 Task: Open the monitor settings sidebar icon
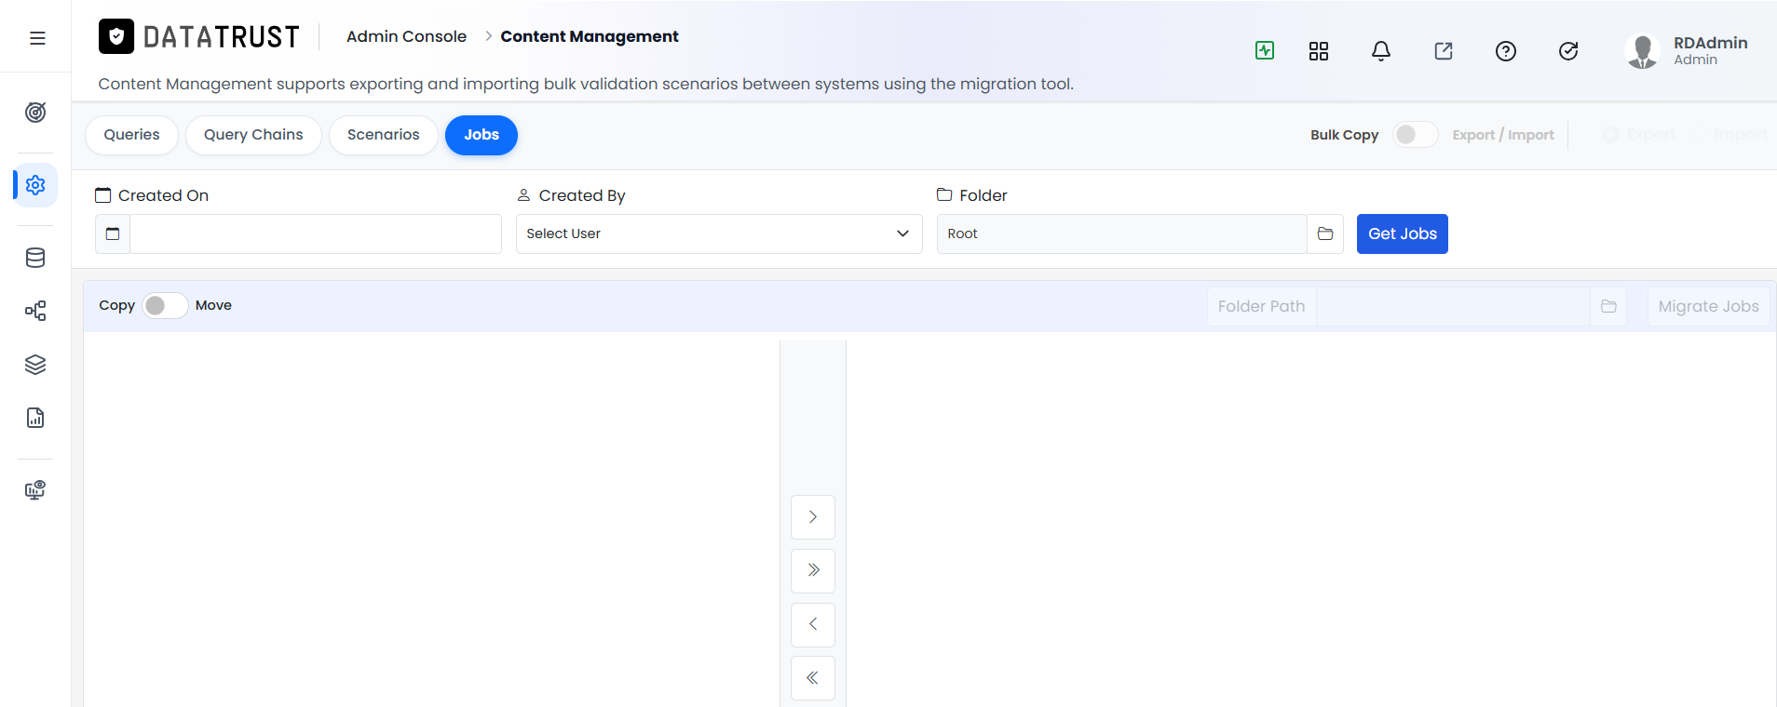coord(35,490)
